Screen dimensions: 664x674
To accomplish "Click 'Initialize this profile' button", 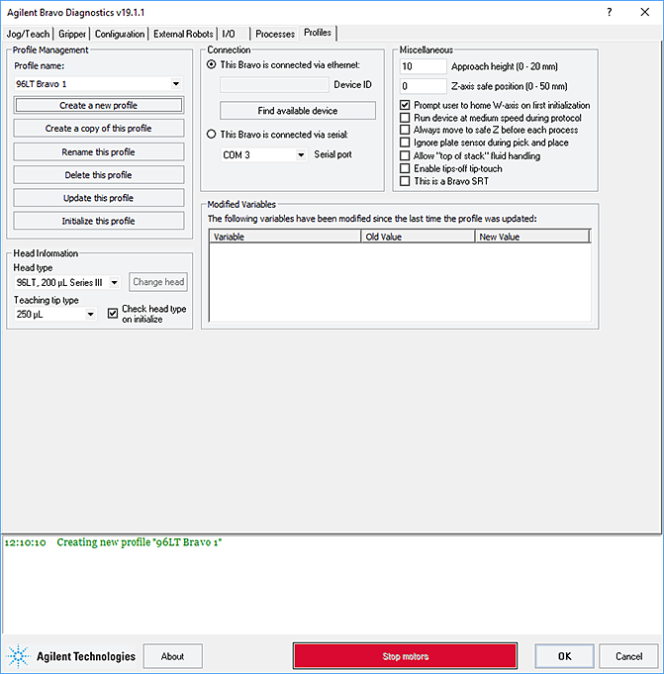I will click(x=98, y=221).
